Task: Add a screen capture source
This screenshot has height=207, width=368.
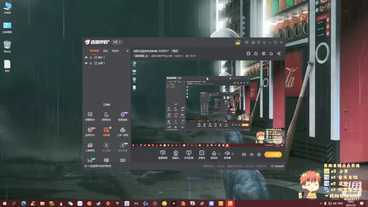Action: click(163, 155)
